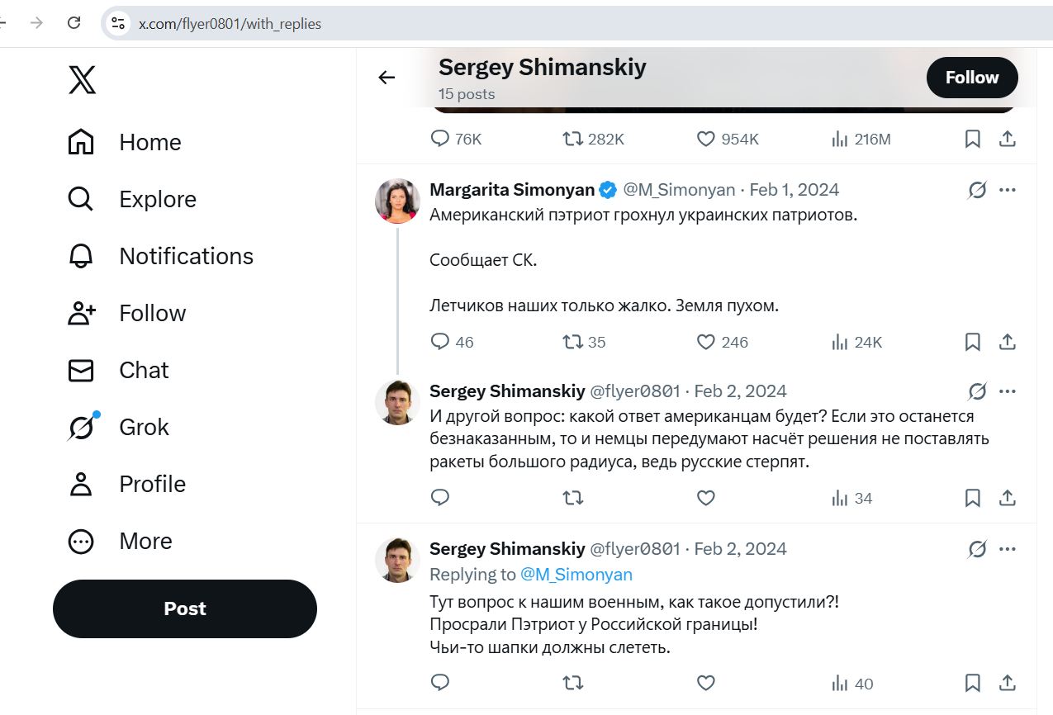
Task: Open the @M_Simonyan mention link
Action: (578, 574)
